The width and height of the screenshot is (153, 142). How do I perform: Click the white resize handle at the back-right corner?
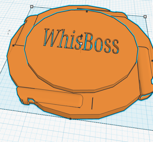tap(145, 17)
